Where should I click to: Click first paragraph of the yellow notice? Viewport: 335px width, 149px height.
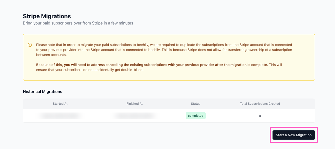pos(164,50)
